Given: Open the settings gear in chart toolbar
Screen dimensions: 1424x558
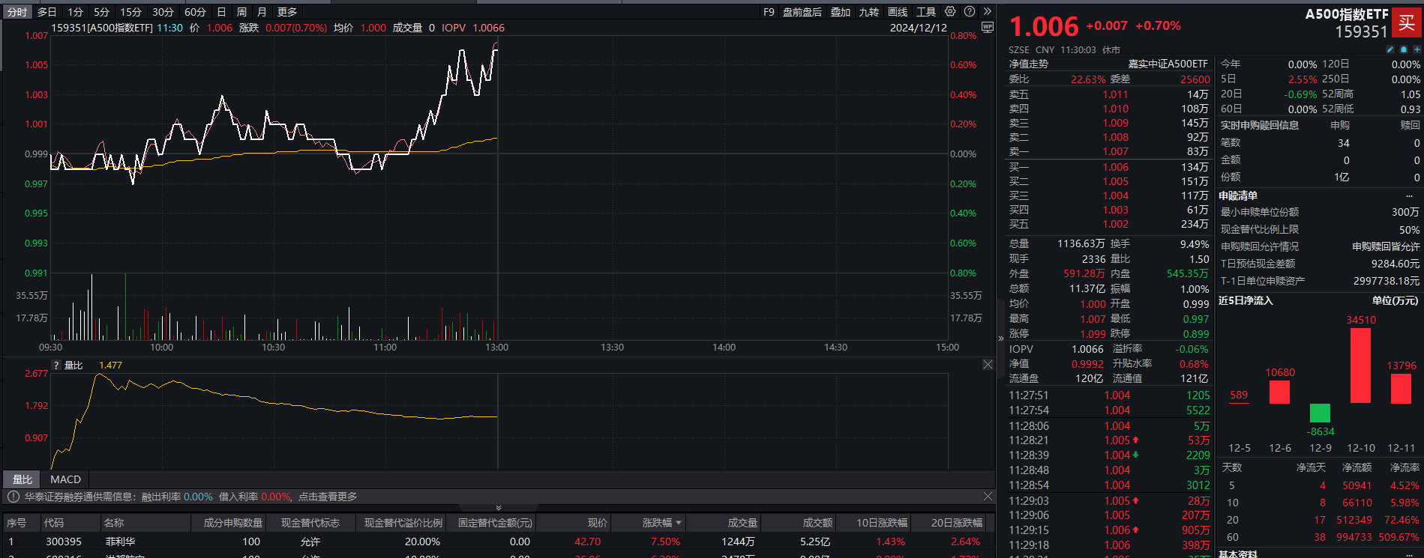Looking at the screenshot, I should pyautogui.click(x=950, y=12).
